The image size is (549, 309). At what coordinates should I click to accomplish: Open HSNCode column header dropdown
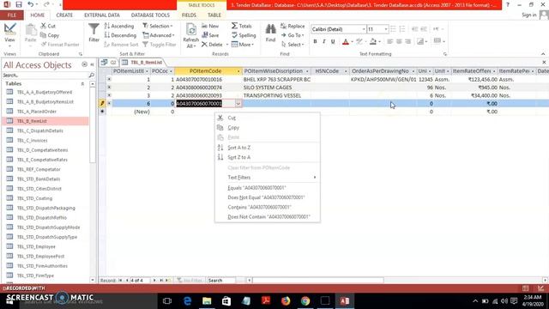pyautogui.click(x=346, y=71)
